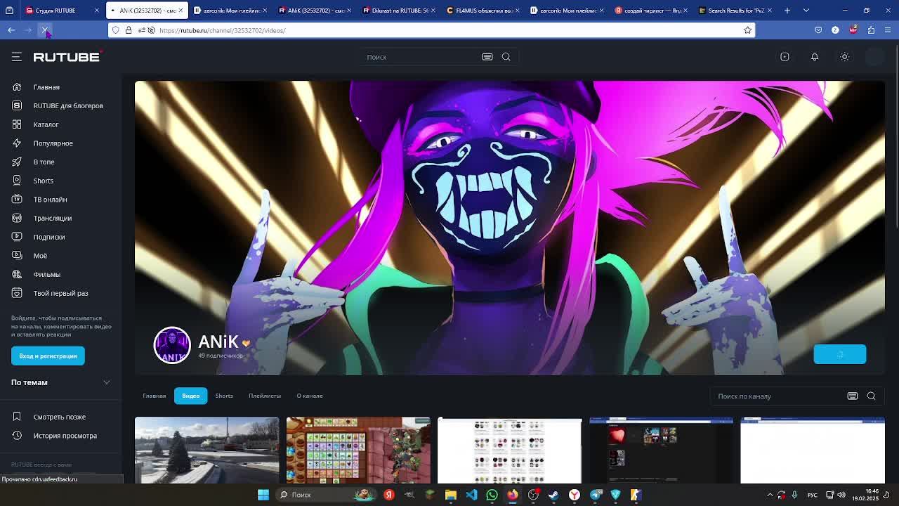This screenshot has width=899, height=506.
Task: Switch to the channel's Shorts tab
Action: [x=224, y=396]
